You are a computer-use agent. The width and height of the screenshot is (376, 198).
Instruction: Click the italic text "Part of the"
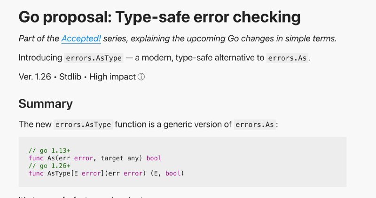click(39, 39)
